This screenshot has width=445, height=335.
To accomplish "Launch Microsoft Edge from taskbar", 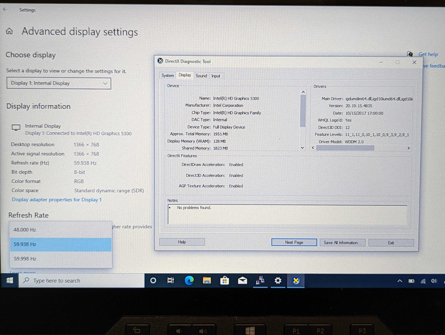I will click(x=189, y=280).
